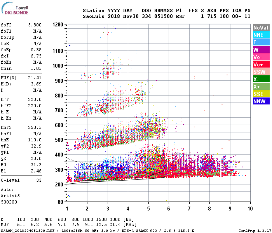Select the NoVal legend swatch
Screen dimensions: 272x233
point(261,28)
